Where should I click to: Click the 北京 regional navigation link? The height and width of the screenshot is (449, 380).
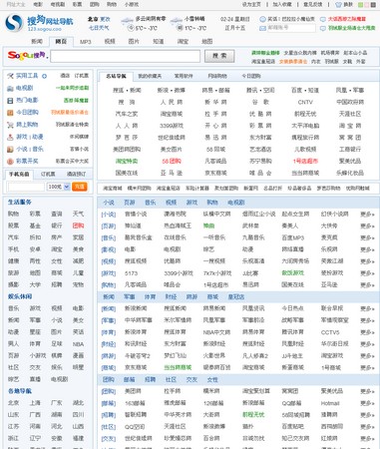pos(14,403)
